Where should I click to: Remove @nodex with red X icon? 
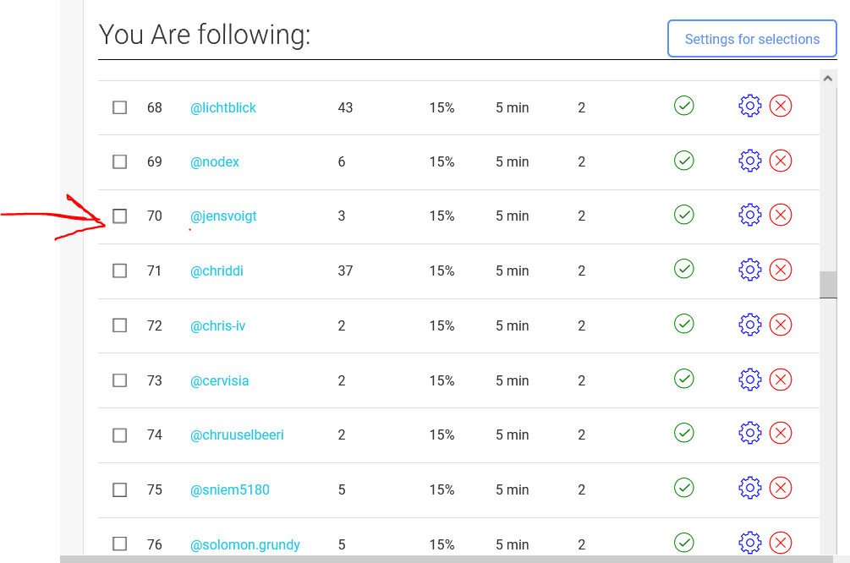781,161
